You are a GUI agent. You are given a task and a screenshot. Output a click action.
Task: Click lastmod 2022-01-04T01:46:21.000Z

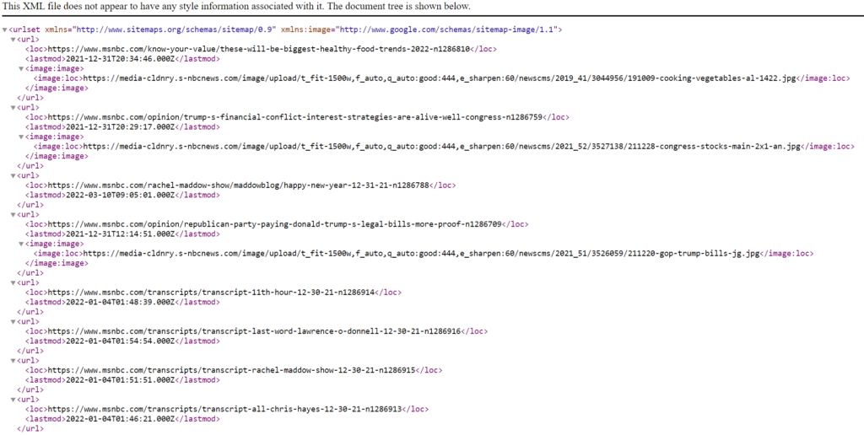pyautogui.click(x=121, y=420)
